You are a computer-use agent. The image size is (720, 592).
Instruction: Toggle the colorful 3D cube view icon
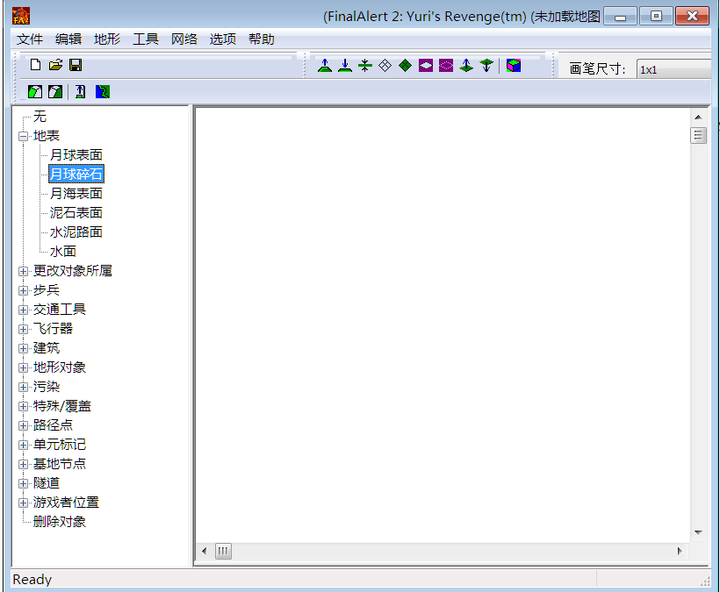click(514, 66)
